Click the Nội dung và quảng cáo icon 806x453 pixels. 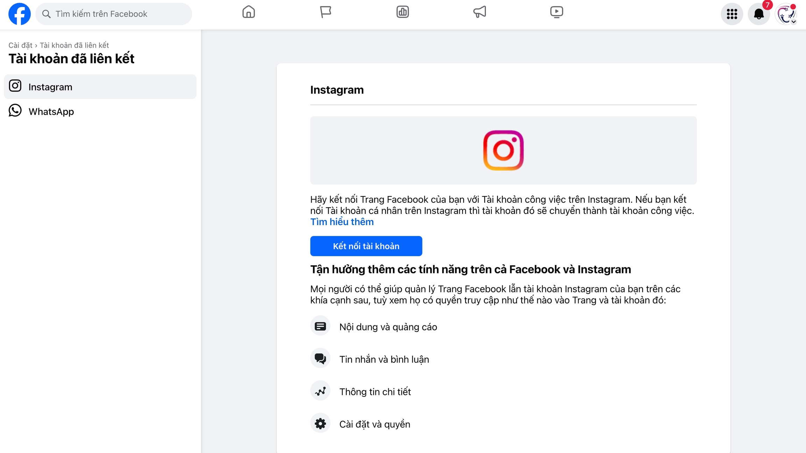tap(320, 326)
